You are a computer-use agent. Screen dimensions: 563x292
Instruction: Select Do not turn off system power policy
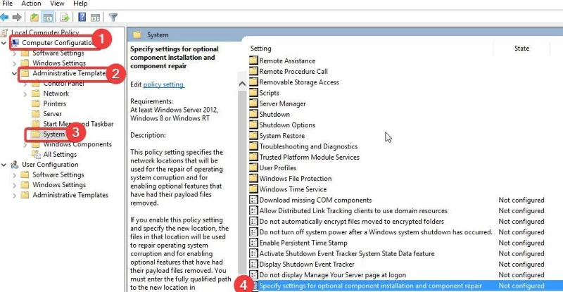(x=376, y=232)
